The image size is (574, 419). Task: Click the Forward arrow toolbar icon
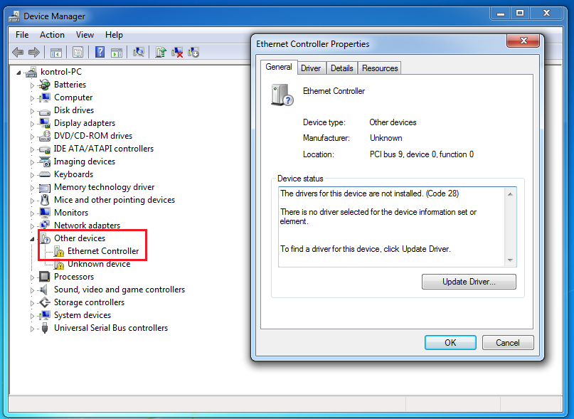(34, 53)
